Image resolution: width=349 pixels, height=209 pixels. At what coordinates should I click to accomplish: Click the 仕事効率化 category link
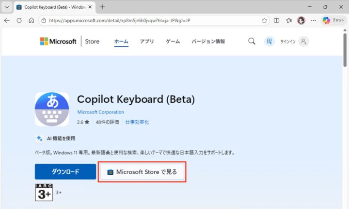[x=137, y=122]
